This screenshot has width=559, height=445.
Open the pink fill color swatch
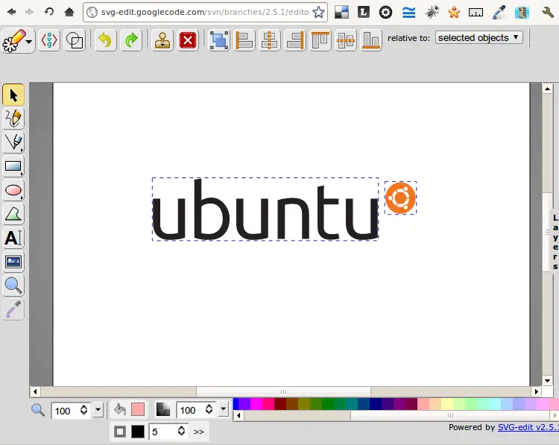(138, 409)
